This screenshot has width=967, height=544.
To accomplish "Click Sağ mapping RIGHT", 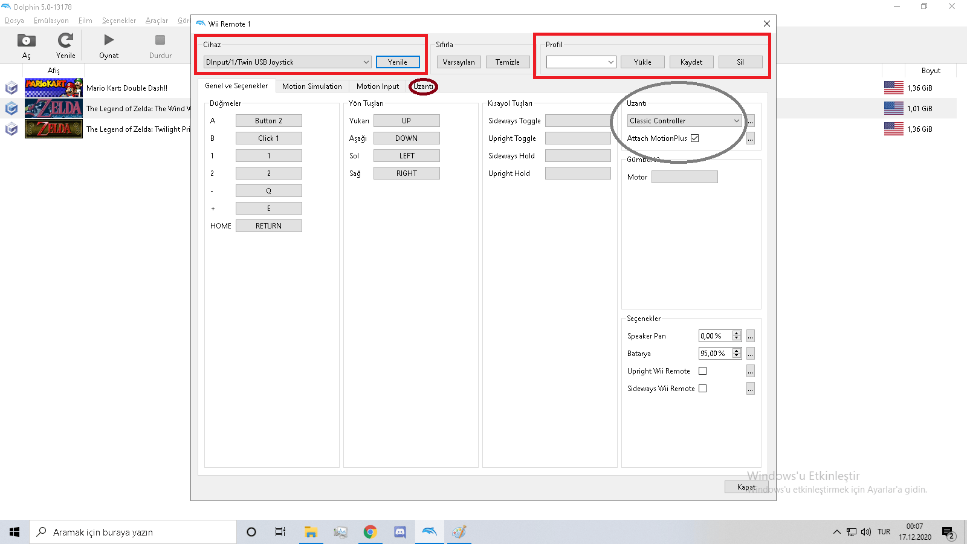I will coord(407,173).
